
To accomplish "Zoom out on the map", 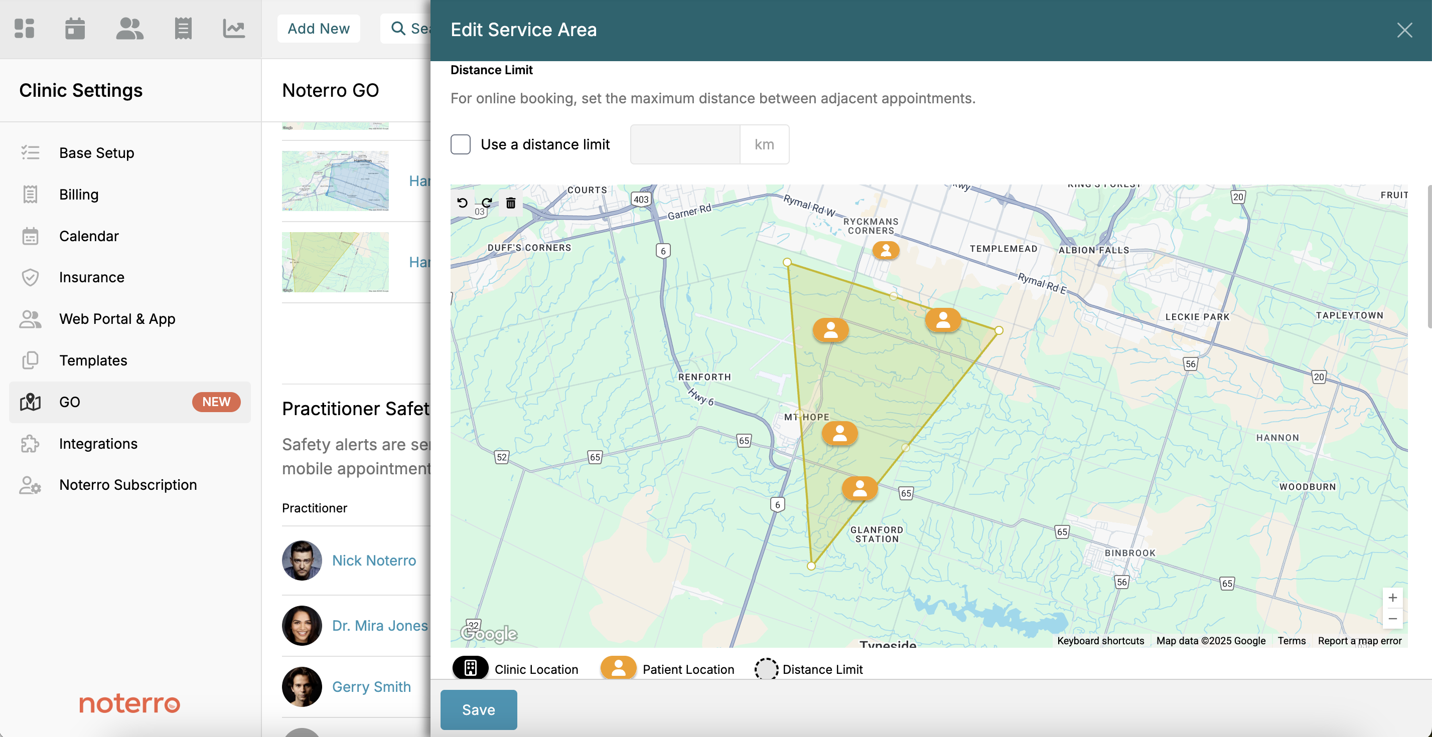I will pos(1392,619).
